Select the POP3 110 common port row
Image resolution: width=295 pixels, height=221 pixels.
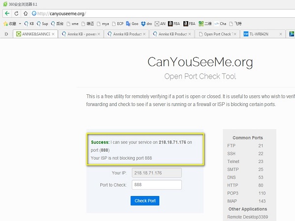(246, 193)
